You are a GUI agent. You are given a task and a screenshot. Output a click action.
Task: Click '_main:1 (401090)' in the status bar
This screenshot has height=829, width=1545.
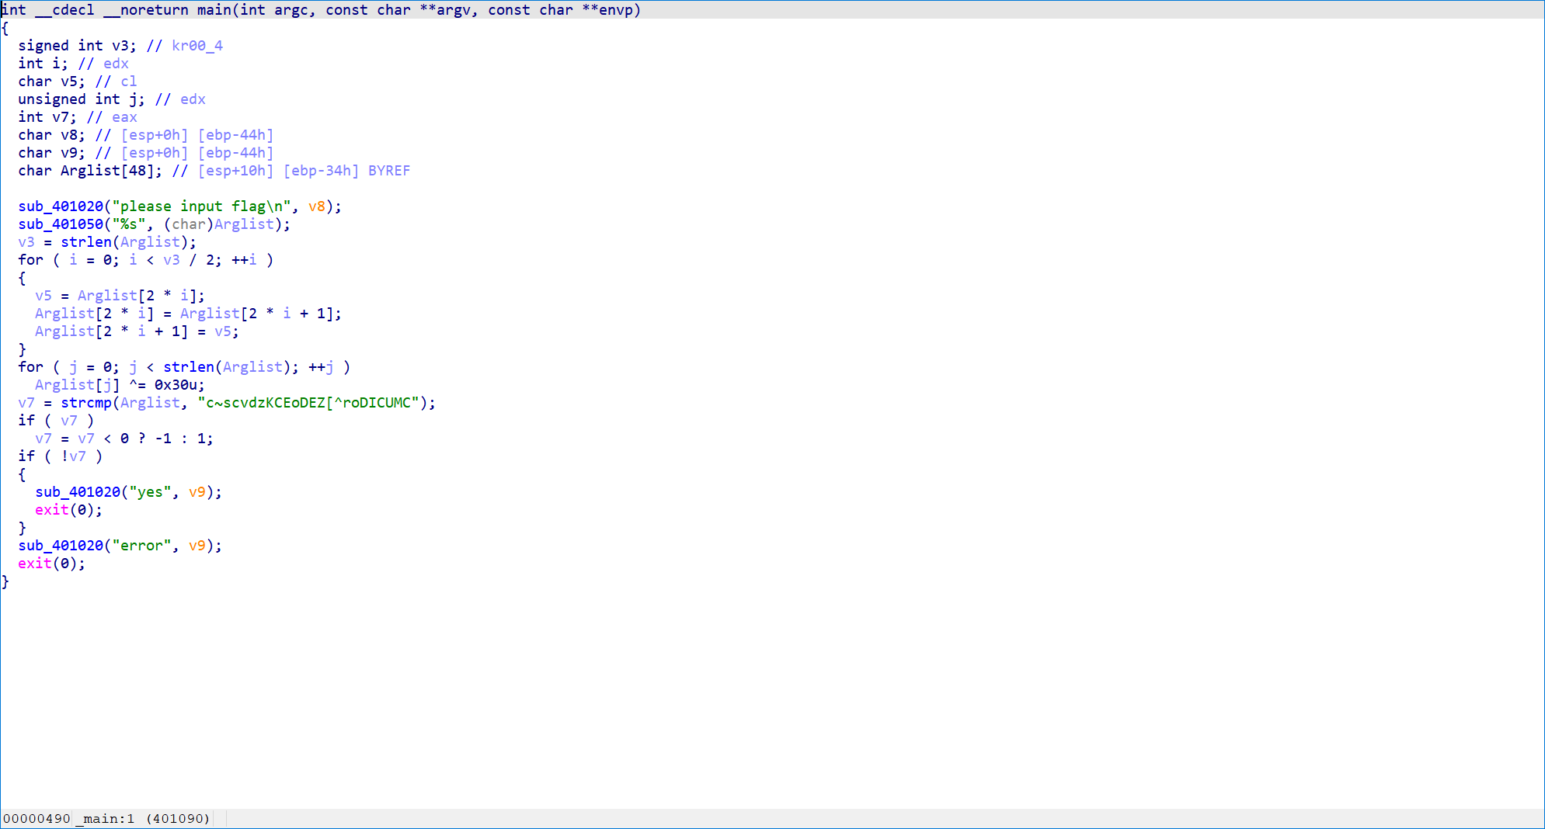click(x=143, y=819)
